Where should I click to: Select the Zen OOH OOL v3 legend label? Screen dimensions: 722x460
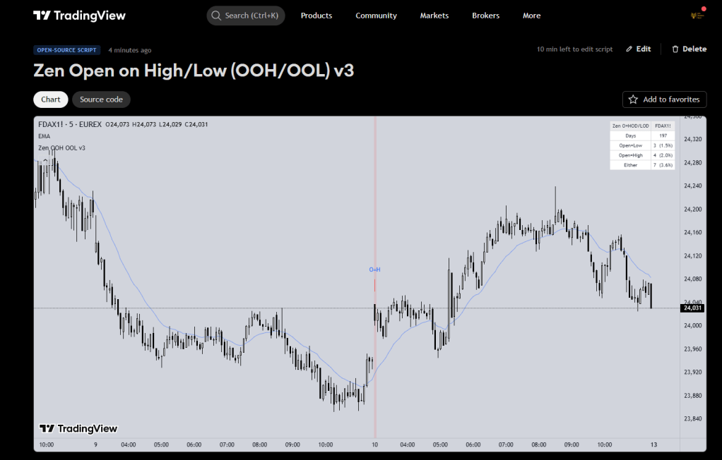(x=61, y=147)
